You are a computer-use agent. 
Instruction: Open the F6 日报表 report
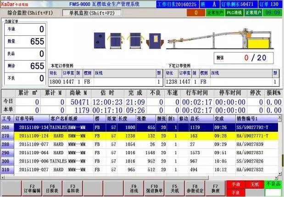[52, 188]
